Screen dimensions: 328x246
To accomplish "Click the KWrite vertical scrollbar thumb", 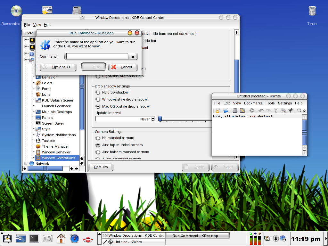I will tap(305, 132).
